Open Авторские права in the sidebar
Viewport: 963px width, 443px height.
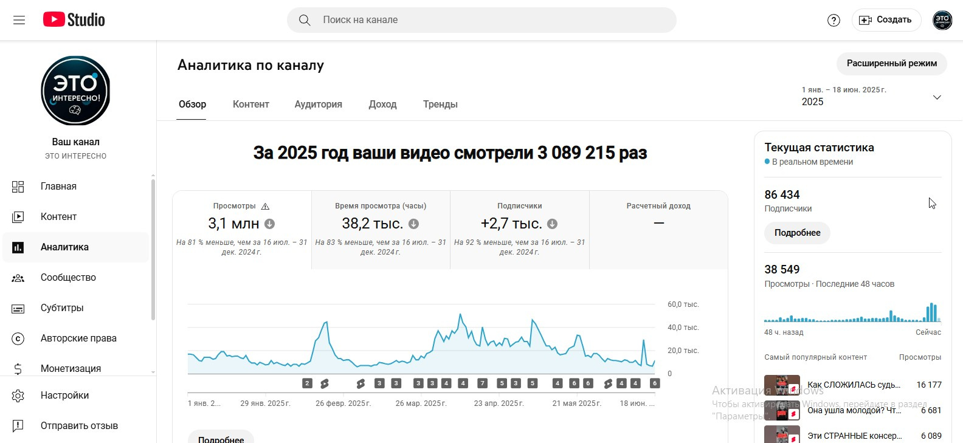[x=75, y=338]
